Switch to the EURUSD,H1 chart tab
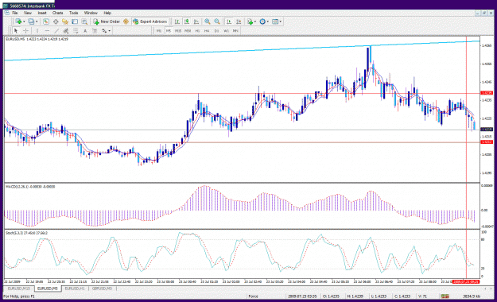This screenshot has height=302, width=497. click(x=75, y=288)
